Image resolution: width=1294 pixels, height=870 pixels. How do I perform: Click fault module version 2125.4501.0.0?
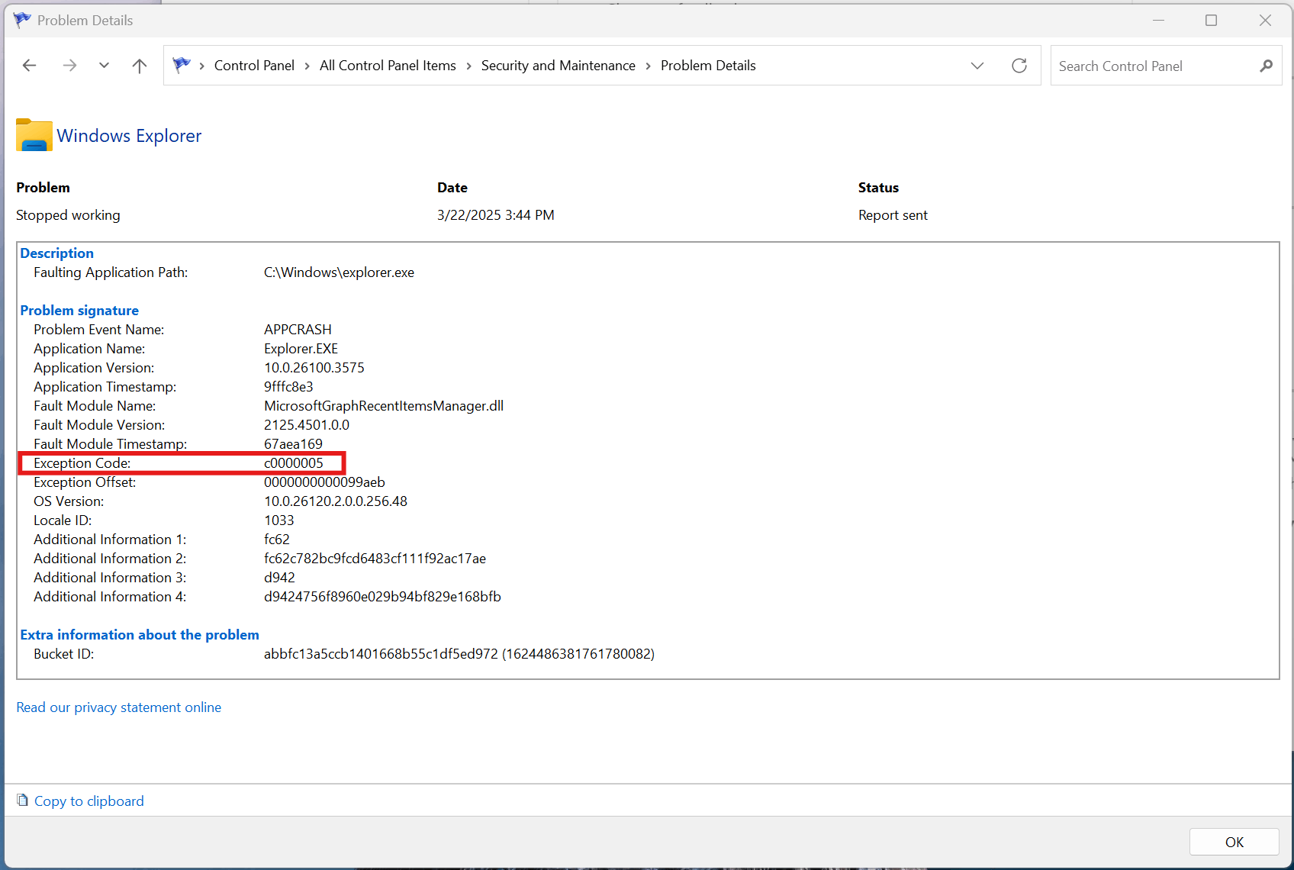coord(307,425)
